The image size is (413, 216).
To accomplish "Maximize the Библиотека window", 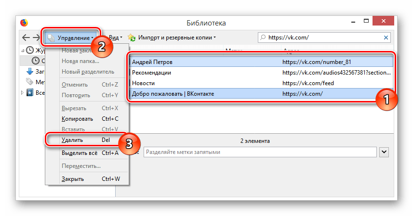I will 366,21.
